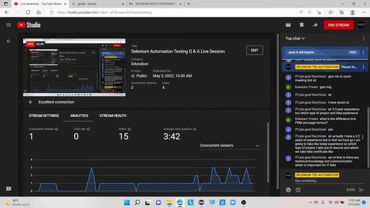
Task: Open the channel avatar in top right
Action: 361,25
